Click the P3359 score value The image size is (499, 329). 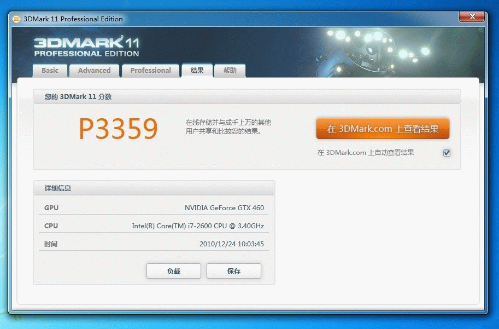(x=119, y=129)
